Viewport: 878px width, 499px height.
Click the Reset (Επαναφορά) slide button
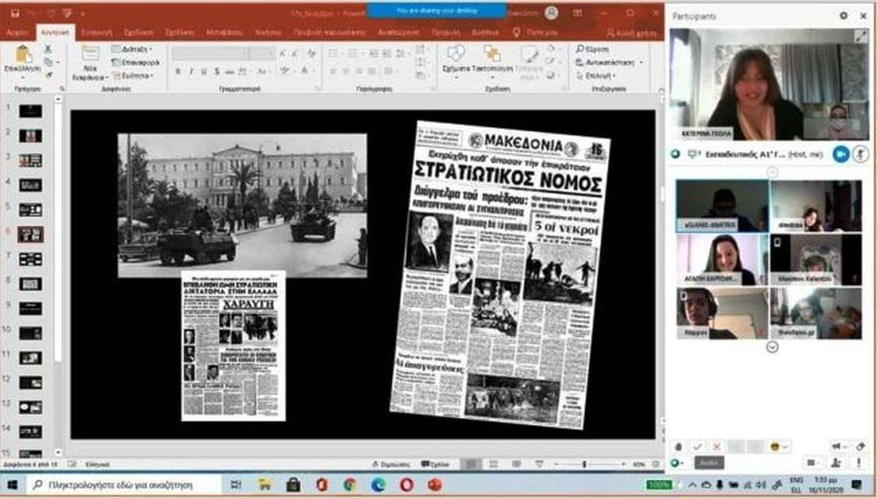click(136, 62)
